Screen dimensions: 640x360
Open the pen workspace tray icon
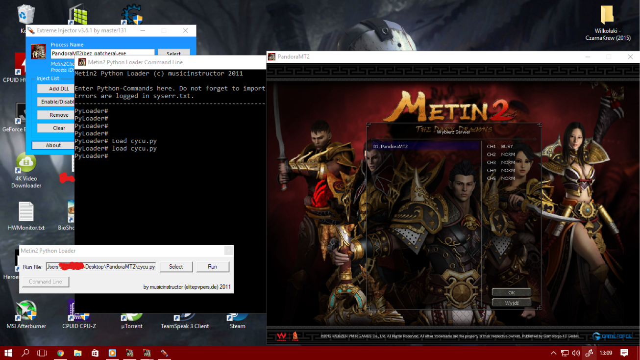click(x=589, y=353)
